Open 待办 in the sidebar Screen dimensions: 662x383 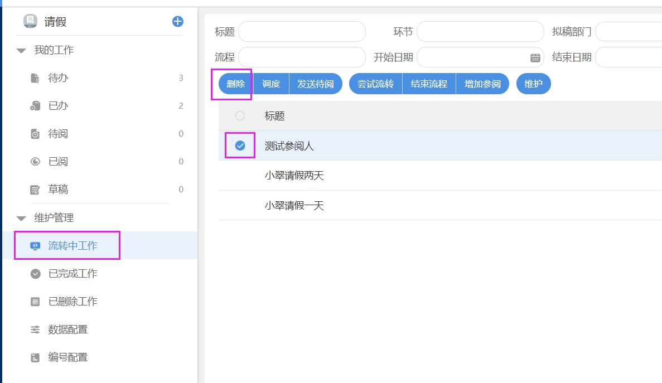coord(100,78)
